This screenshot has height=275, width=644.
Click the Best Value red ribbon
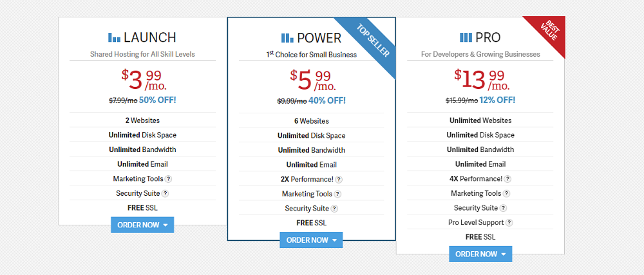pyautogui.click(x=549, y=31)
